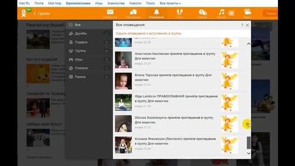Open Знакомства in top bar

click(116, 3)
